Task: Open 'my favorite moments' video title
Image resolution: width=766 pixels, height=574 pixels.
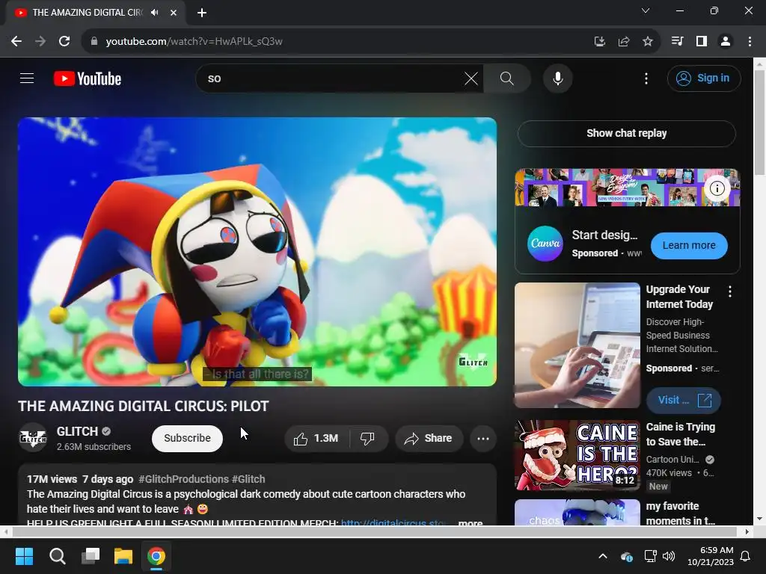Action: (680, 513)
